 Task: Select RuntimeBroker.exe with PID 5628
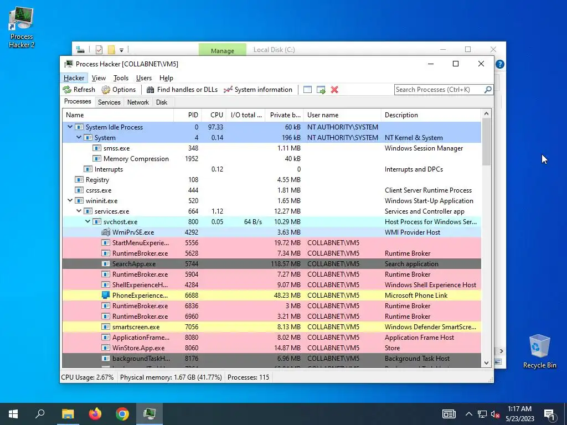point(271,253)
